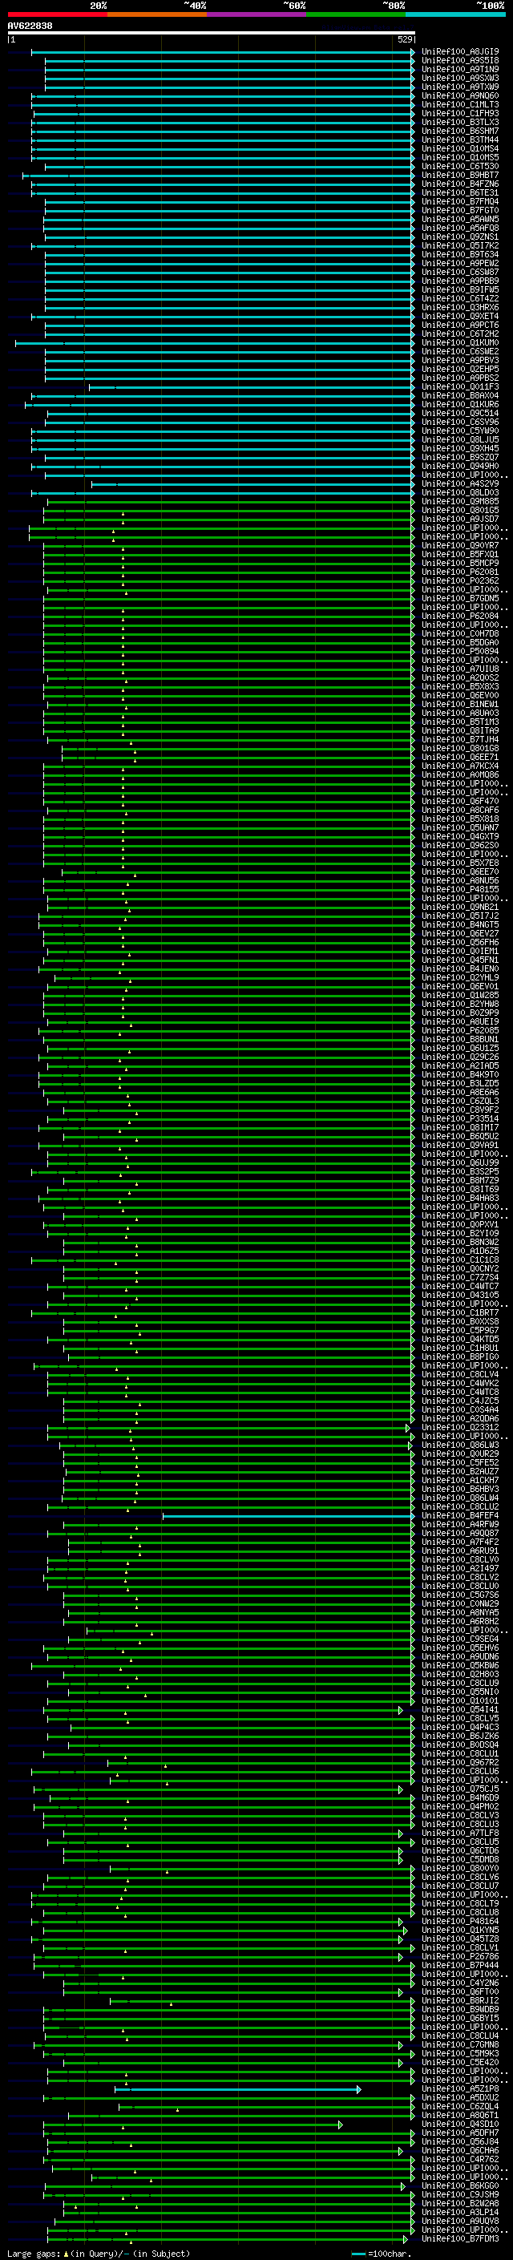Click the UniRef100_A4RFW9 label
The height and width of the screenshot is (2260, 513).
coord(460,1524)
